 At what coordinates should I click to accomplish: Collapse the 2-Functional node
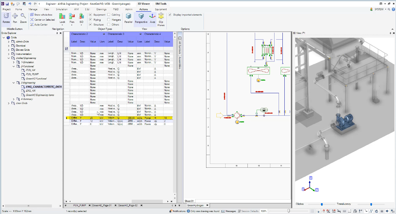click(14, 66)
